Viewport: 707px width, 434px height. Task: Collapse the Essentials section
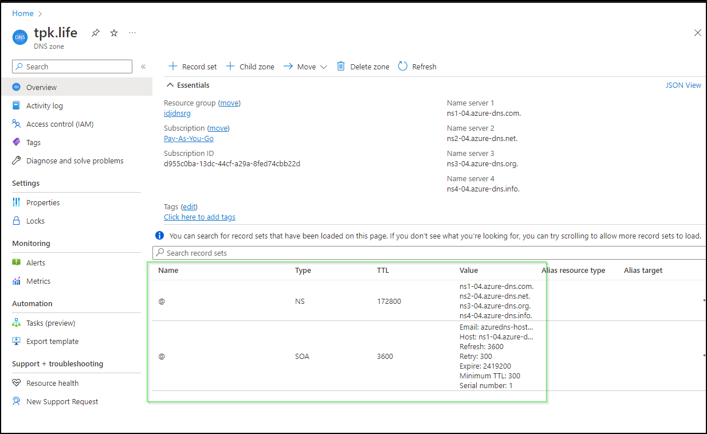click(x=188, y=85)
